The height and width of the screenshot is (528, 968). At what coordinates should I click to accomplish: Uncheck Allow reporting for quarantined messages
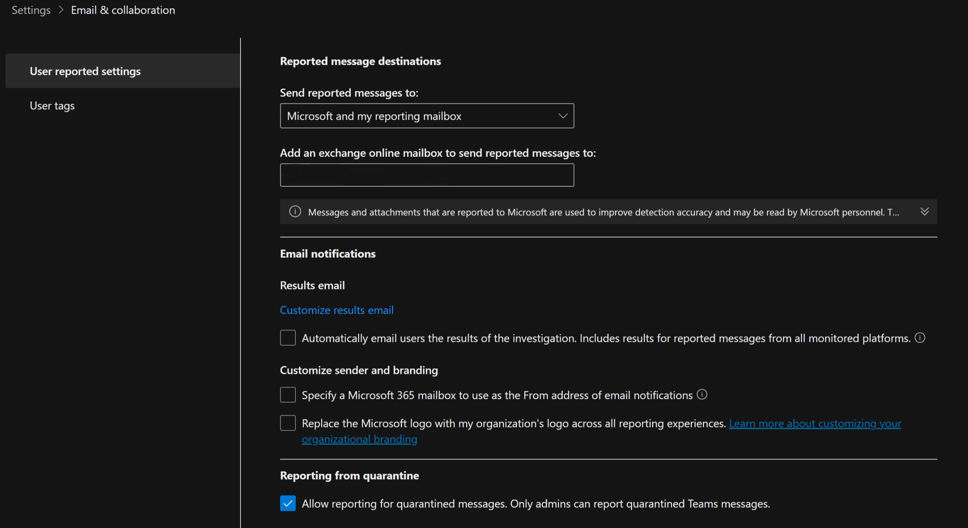point(288,503)
